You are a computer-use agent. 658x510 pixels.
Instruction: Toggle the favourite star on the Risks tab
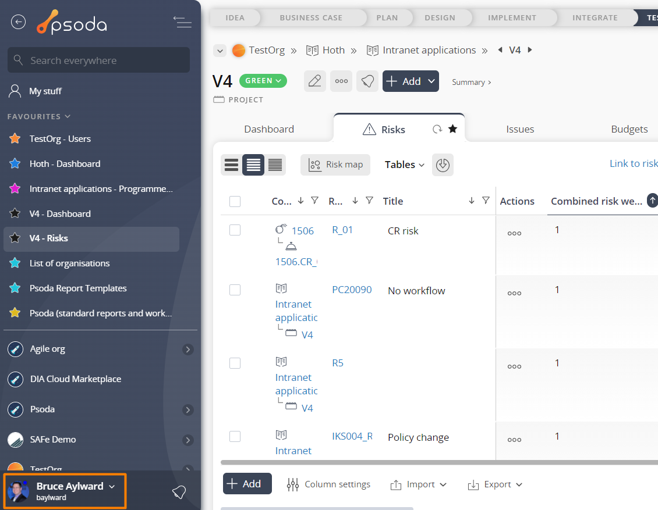(x=453, y=129)
